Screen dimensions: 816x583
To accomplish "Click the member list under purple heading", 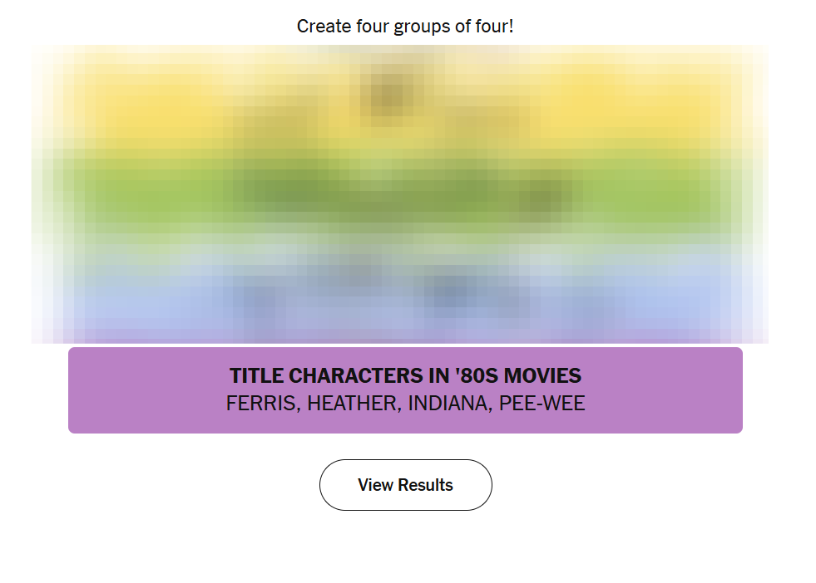I will point(405,404).
